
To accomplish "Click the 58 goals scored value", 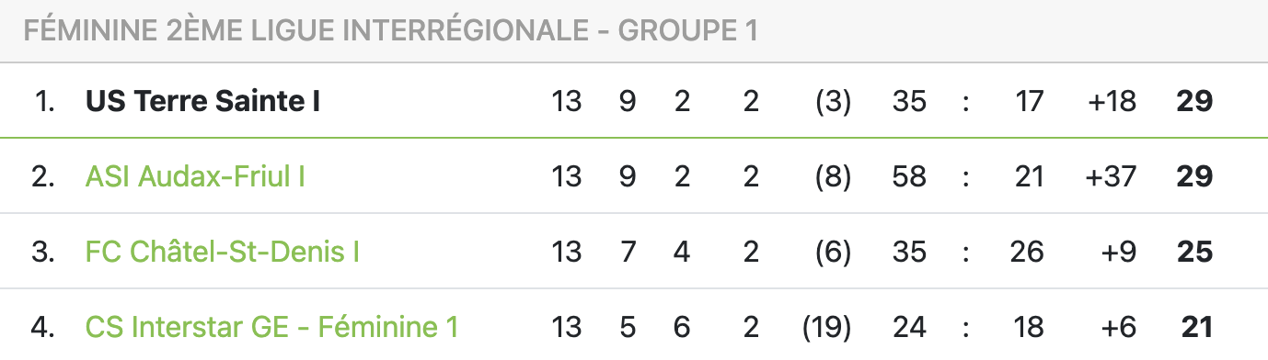I will 909,176.
